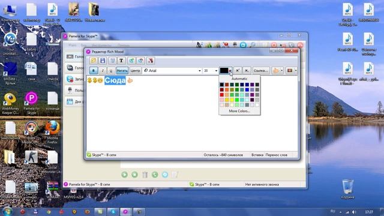
Task: Click Нет активного звонка in Pamela status bar
Action: [x=262, y=184]
